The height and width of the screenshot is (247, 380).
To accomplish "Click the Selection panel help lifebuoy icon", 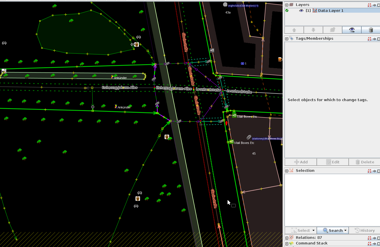I will click(x=369, y=171).
